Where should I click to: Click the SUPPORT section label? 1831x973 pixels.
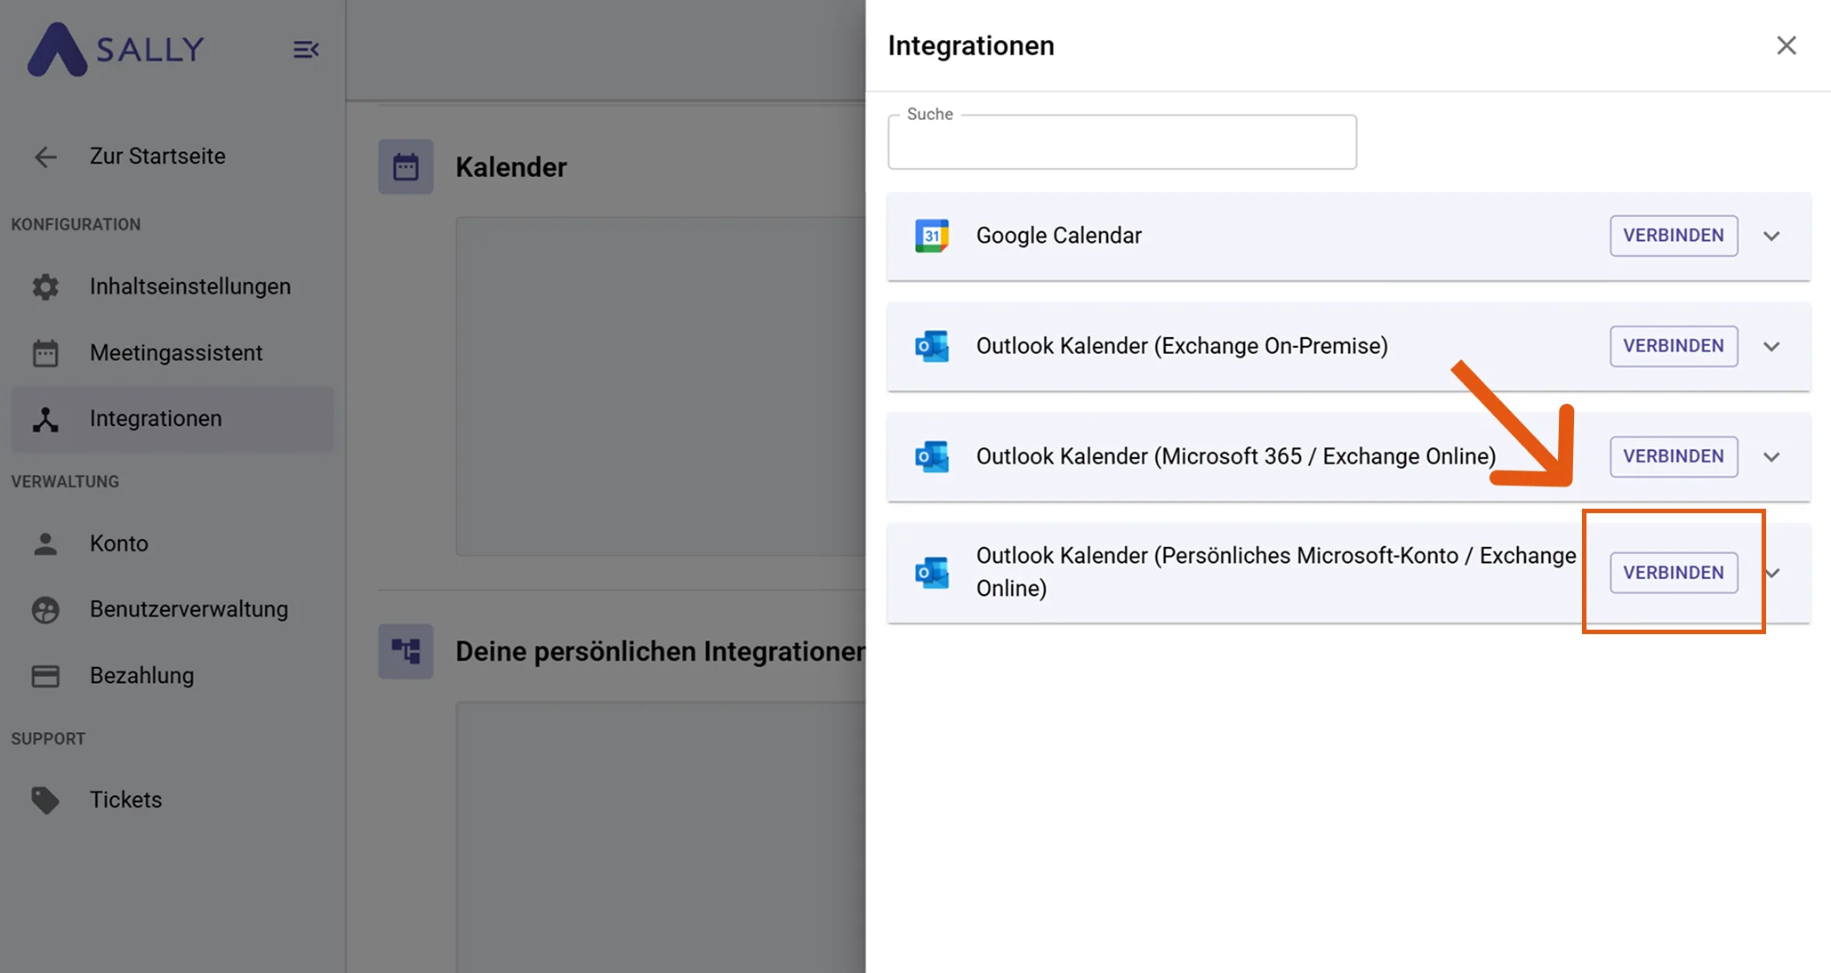coord(48,739)
